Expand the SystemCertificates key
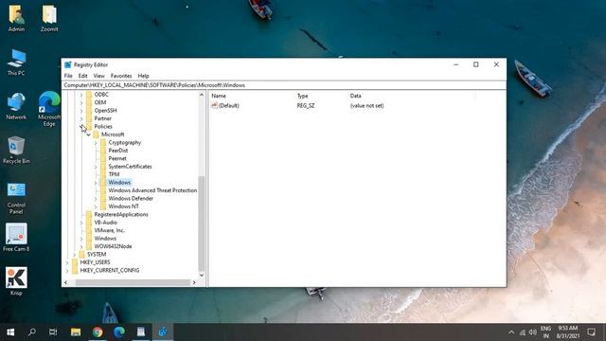Viewport: 606px width, 341px height. (96, 167)
